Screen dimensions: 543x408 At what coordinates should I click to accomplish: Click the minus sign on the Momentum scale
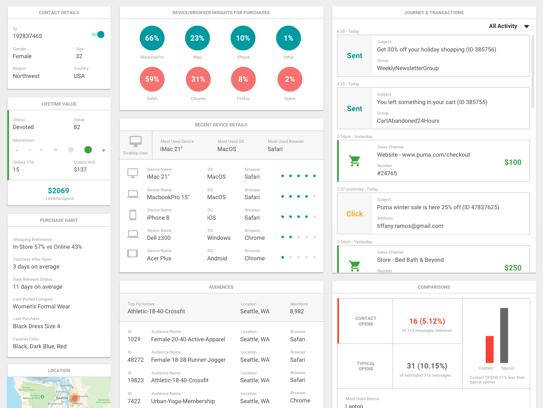[16, 150]
